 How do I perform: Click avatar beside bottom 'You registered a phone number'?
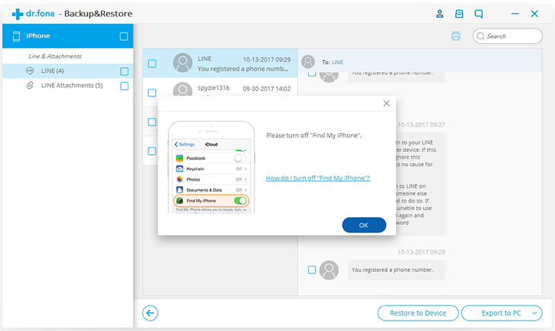click(x=329, y=270)
